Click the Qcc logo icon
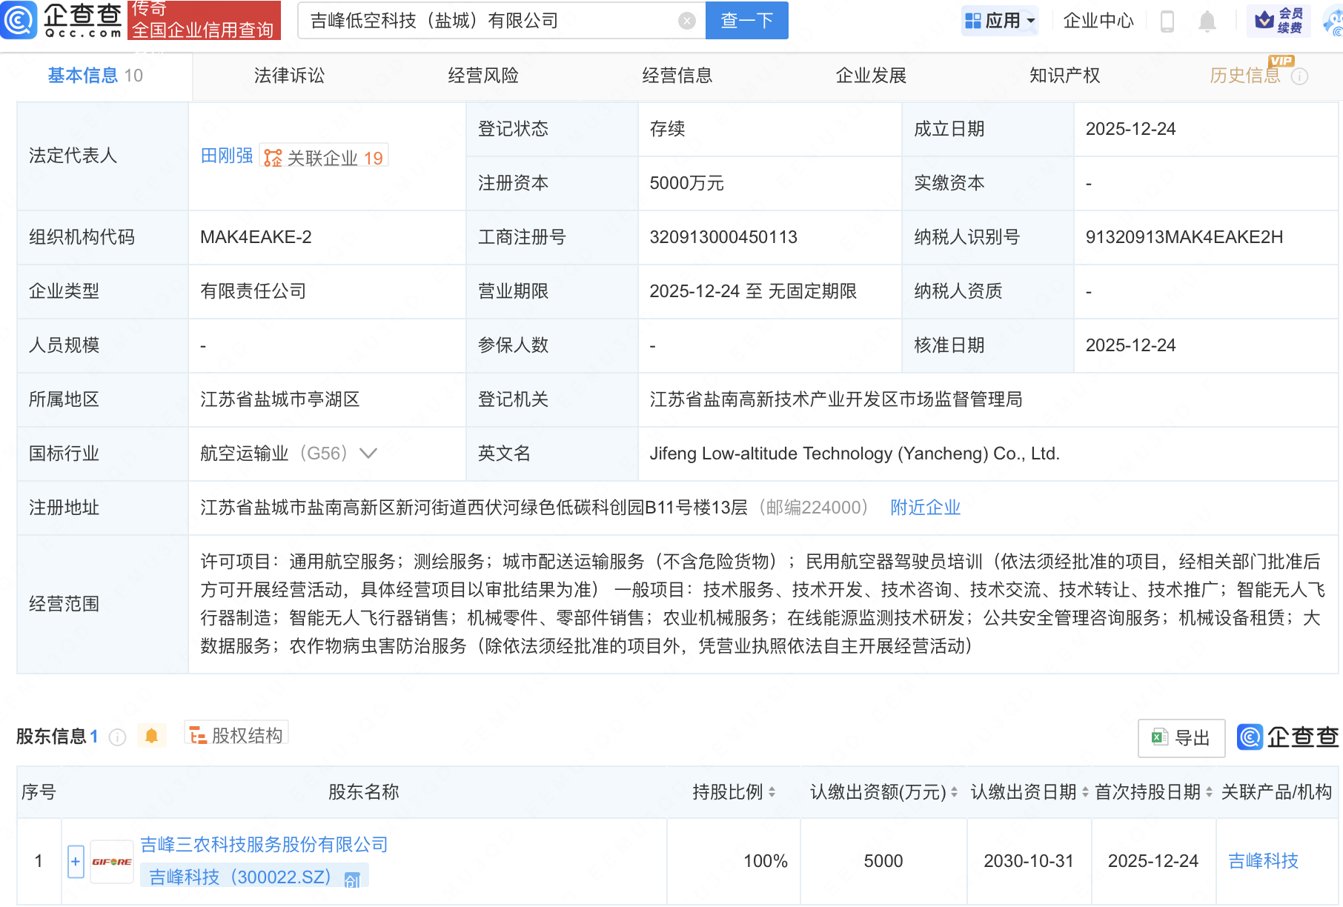This screenshot has height=907, width=1343. pyautogui.click(x=19, y=20)
